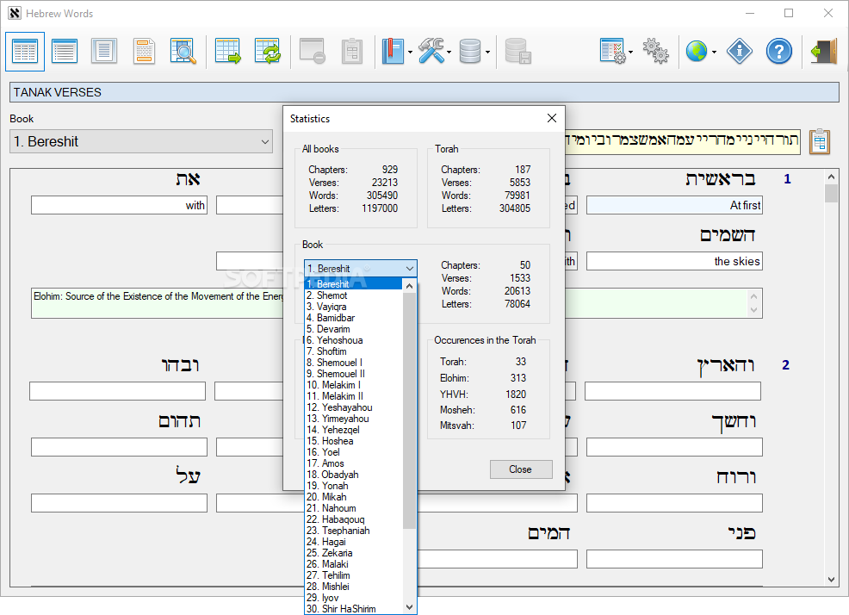Click the exit door icon
The width and height of the screenshot is (849, 615).
(823, 52)
